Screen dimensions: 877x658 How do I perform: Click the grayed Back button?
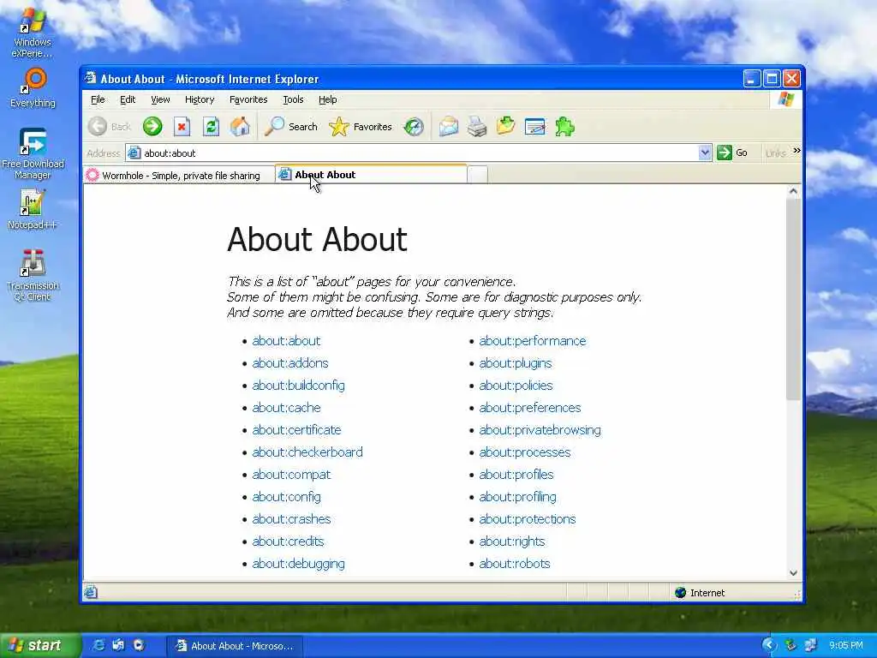coord(110,127)
